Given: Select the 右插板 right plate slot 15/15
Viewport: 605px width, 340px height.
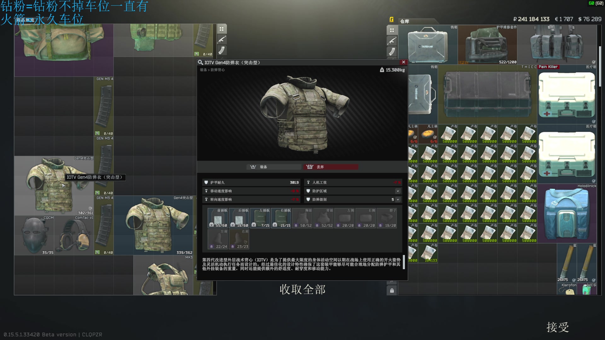Looking at the screenshot, I should click(x=281, y=218).
